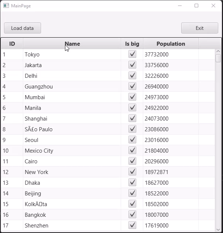The width and height of the screenshot is (223, 233).
Task: Maximize the MainPage window
Action: pos(196,6)
